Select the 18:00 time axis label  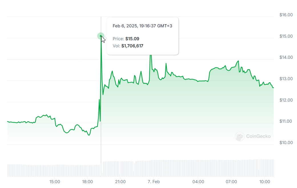pyautogui.click(x=88, y=181)
